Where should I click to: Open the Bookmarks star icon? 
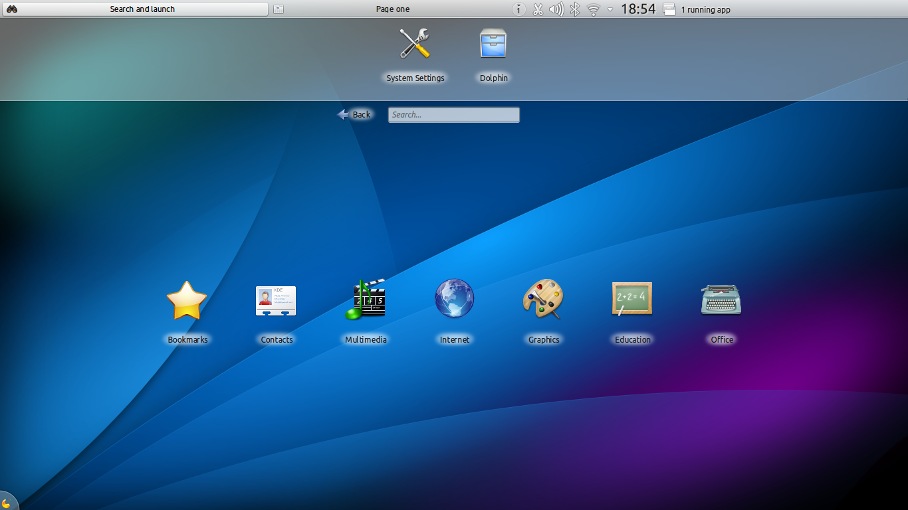pyautogui.click(x=187, y=301)
